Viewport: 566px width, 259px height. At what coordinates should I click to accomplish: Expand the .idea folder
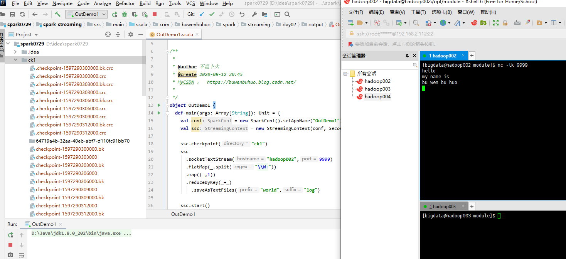pyautogui.click(x=15, y=52)
